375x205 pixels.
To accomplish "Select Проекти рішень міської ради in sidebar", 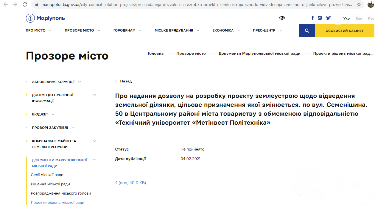I will pyautogui.click(x=57, y=203).
